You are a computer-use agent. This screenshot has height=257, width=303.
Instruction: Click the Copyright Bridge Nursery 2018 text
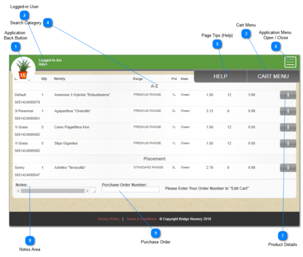click(185, 219)
